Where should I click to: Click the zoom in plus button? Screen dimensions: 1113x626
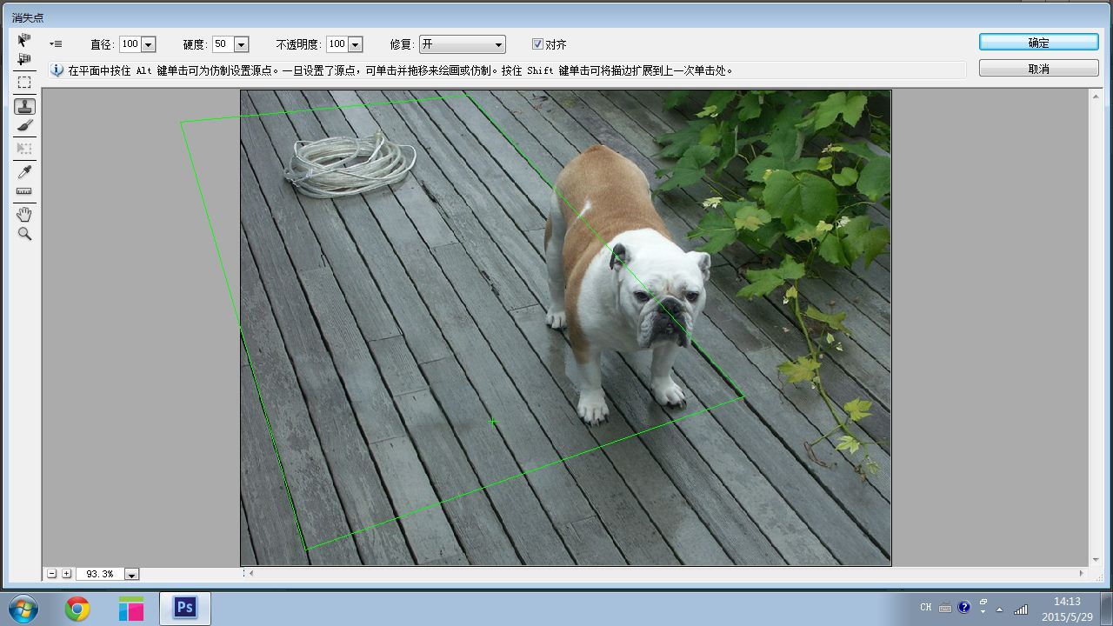(x=66, y=574)
